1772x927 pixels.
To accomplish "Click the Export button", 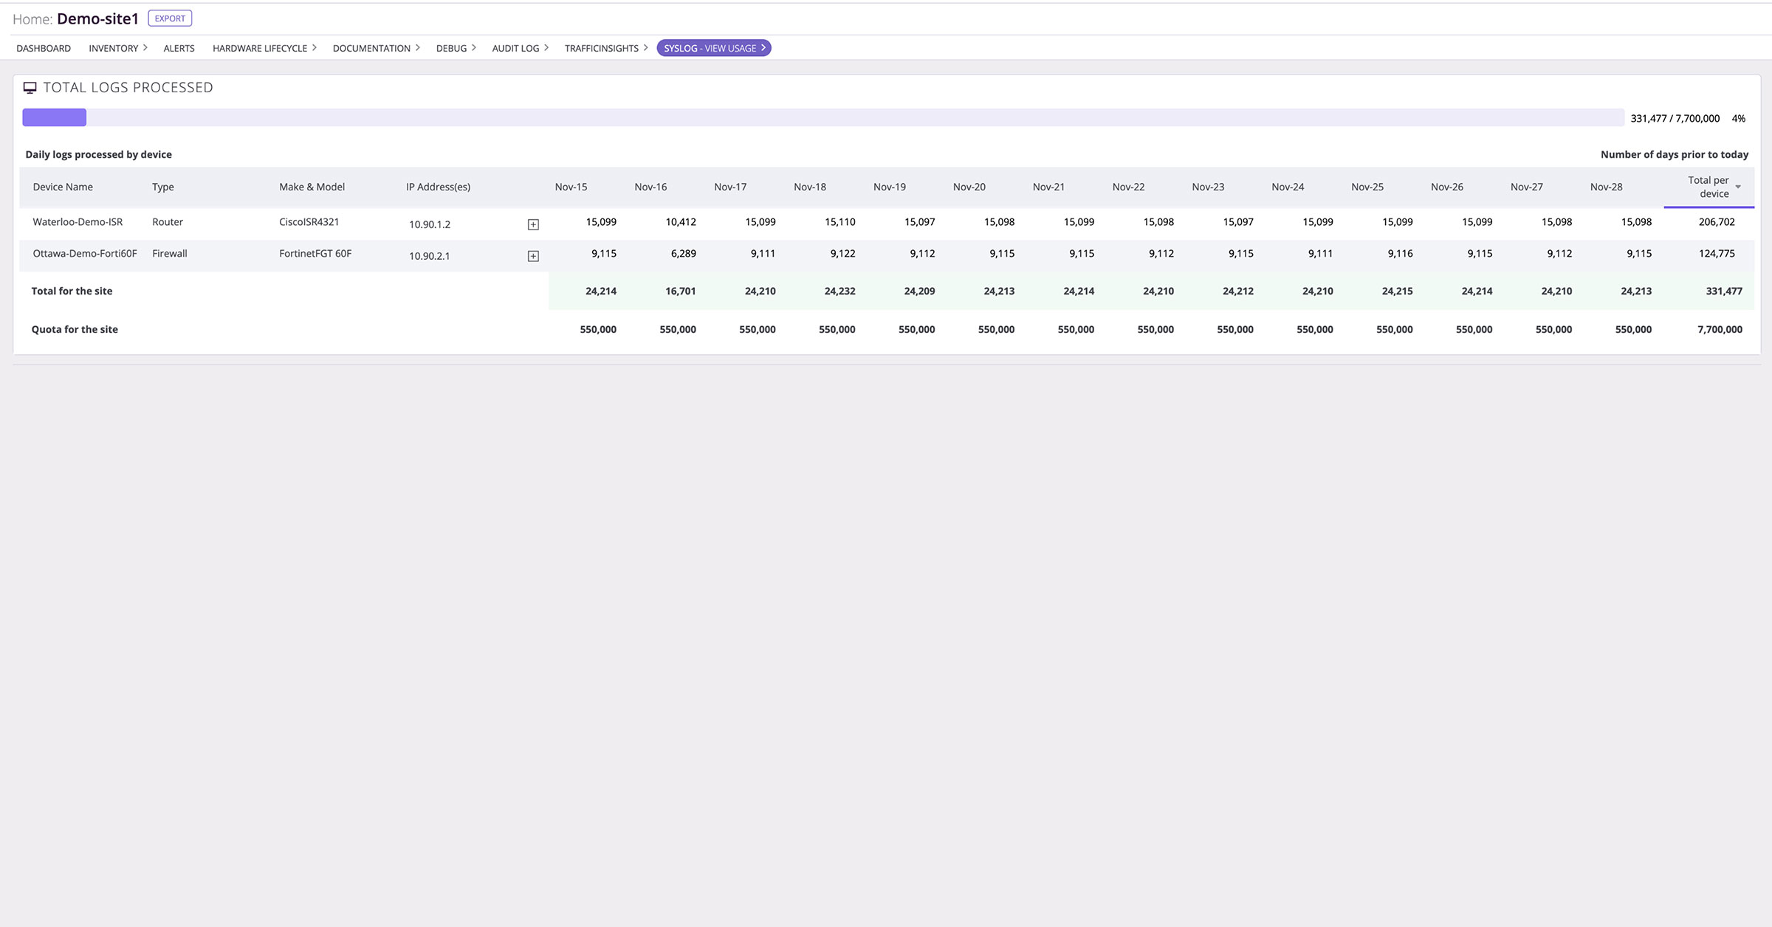I will click(x=170, y=18).
